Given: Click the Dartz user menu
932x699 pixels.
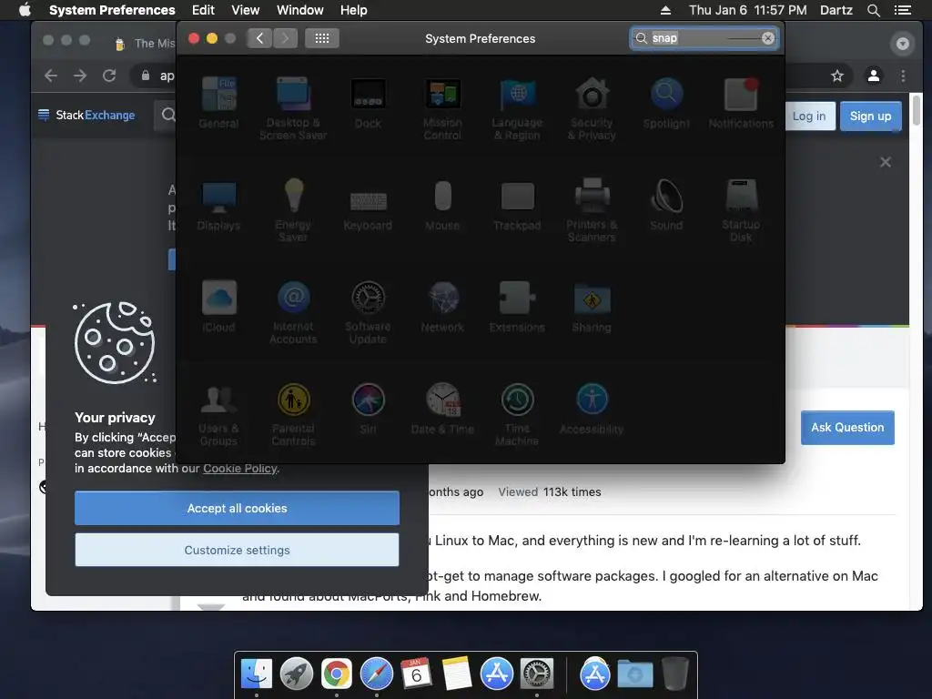Looking at the screenshot, I should click(836, 10).
